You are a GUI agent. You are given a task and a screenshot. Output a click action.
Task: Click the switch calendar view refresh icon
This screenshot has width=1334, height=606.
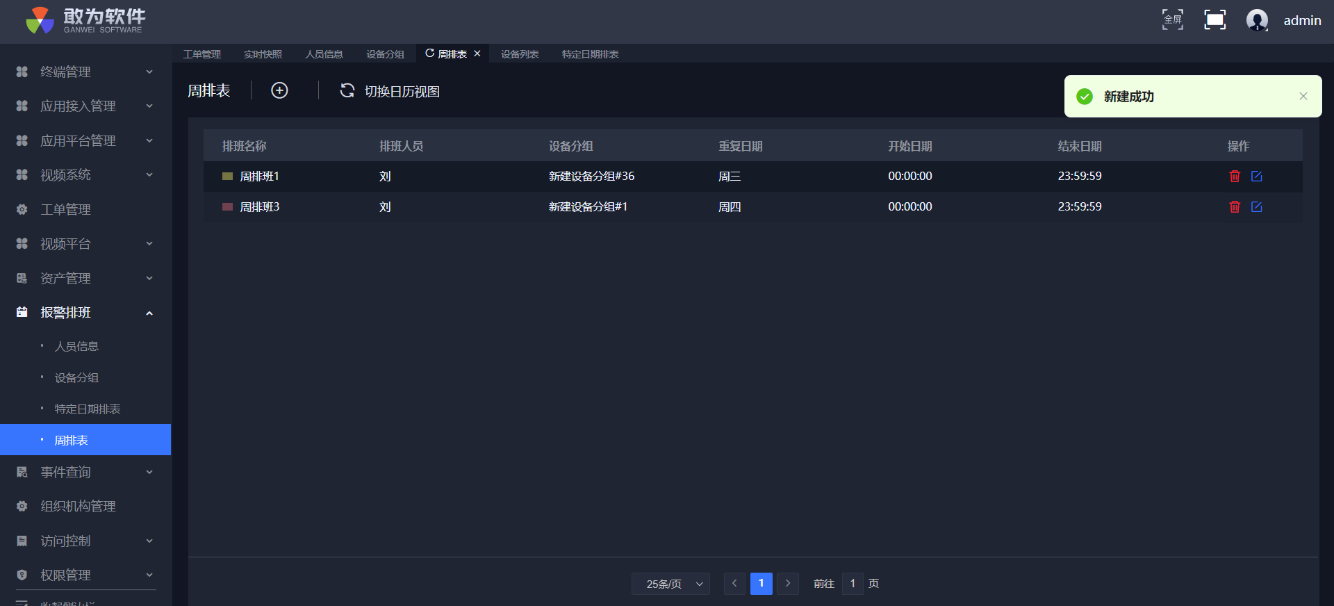tap(347, 91)
